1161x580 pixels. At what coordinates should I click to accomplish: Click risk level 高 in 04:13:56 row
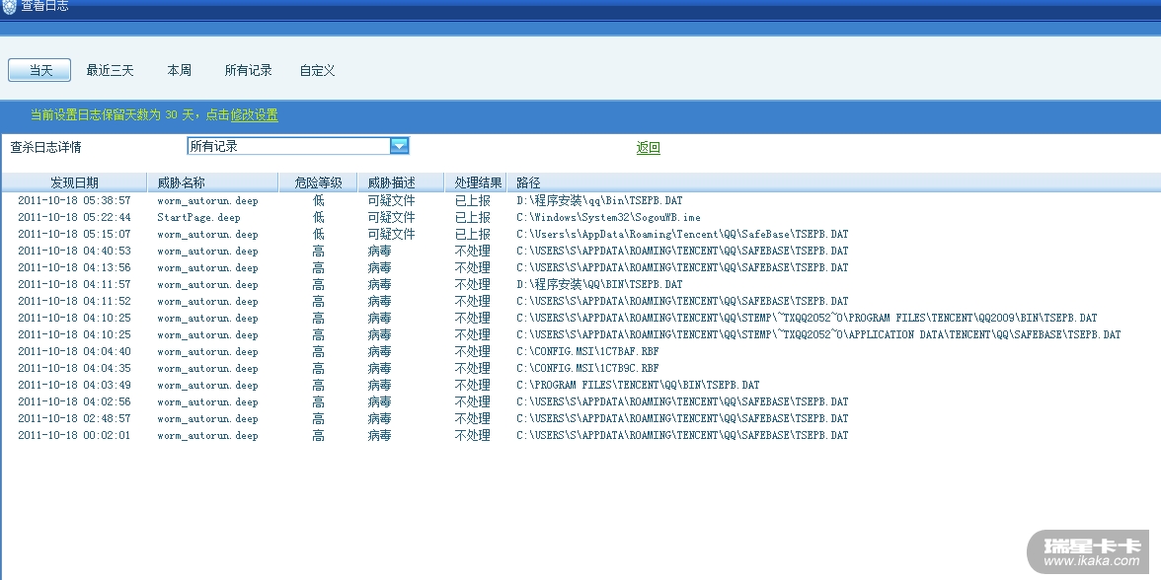pos(318,268)
